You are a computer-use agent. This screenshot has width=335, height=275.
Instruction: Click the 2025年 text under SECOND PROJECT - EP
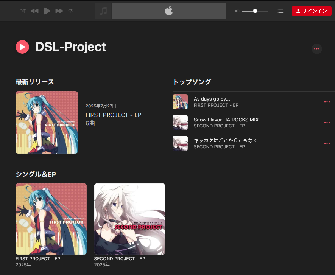pyautogui.click(x=102, y=265)
